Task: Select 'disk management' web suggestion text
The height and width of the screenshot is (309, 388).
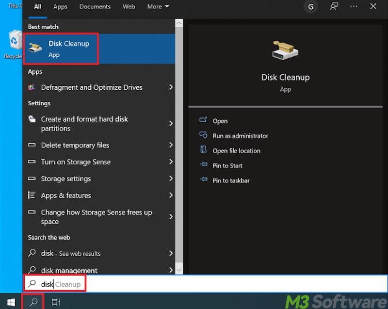Action: (x=69, y=270)
